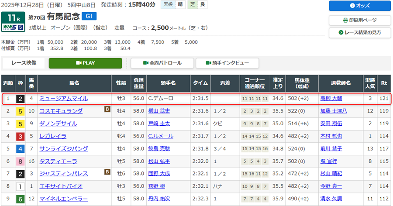The width and height of the screenshot is (393, 206).
Task: Click the 性齢 column header
Action: [121, 83]
